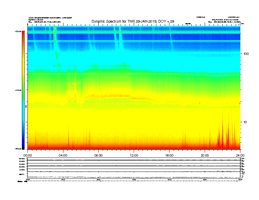259x200 pixels.
Task: Select the 12:00 time axis label
Action: pyautogui.click(x=134, y=156)
